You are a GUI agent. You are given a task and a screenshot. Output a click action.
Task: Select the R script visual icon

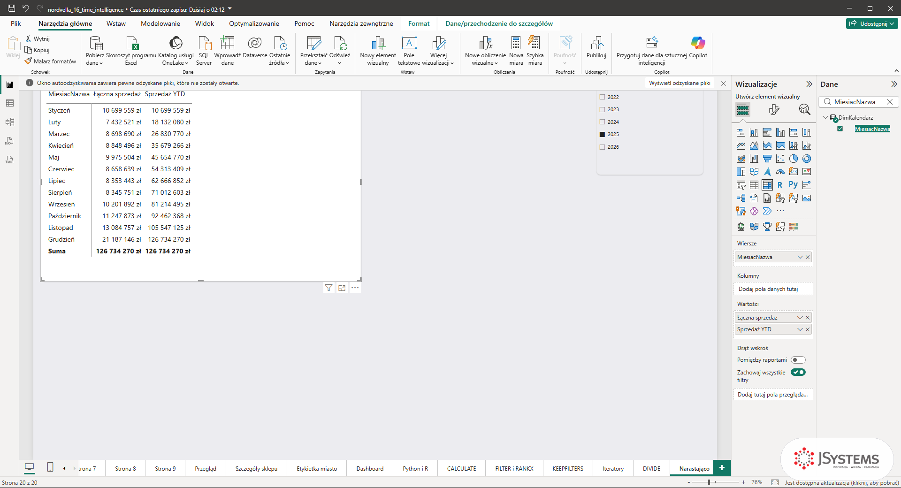tap(780, 185)
